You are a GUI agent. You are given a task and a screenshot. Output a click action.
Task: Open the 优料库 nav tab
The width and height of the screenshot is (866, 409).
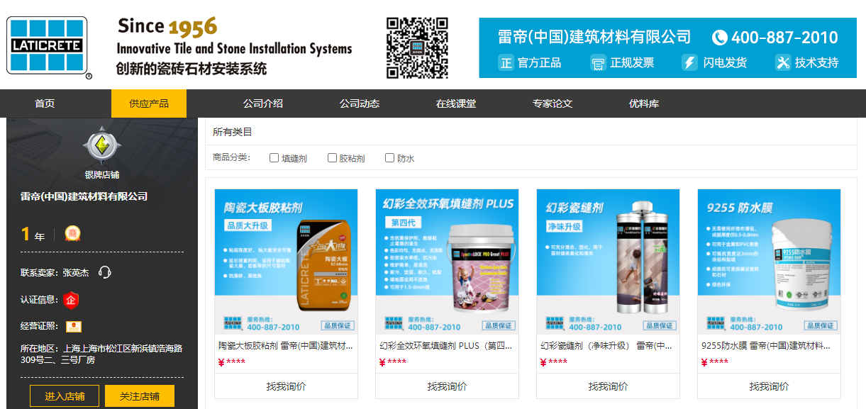coord(644,103)
